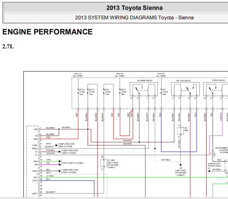Click the "ETCS FUSE 10A" label
The image size is (228, 199).
82,92
